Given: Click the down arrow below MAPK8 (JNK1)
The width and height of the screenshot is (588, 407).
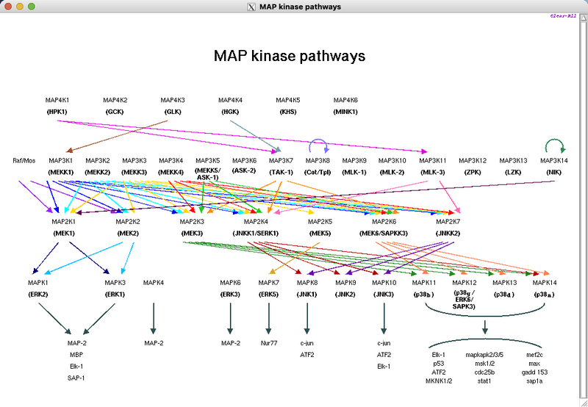Looking at the screenshot, I should (306, 316).
